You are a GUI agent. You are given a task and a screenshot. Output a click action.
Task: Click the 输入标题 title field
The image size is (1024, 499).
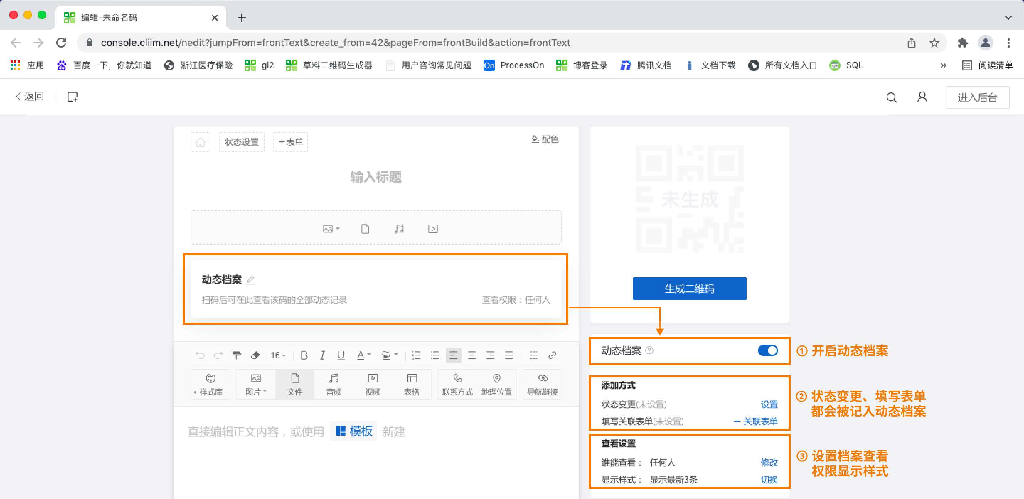[x=376, y=177]
